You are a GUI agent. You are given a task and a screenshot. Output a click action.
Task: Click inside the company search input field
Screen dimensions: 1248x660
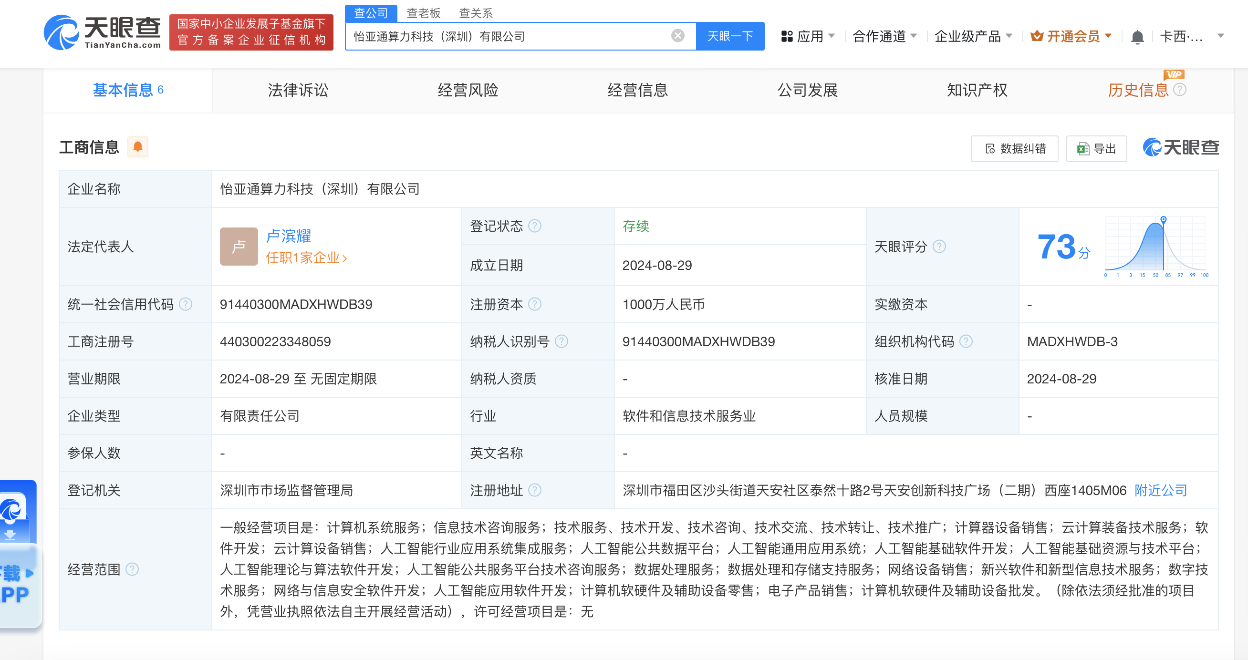[509, 36]
